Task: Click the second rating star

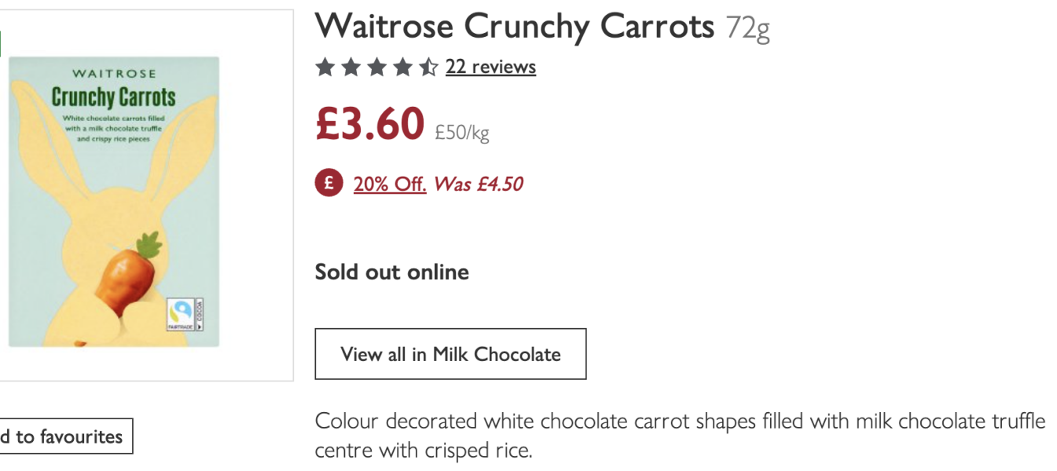Action: pos(350,68)
